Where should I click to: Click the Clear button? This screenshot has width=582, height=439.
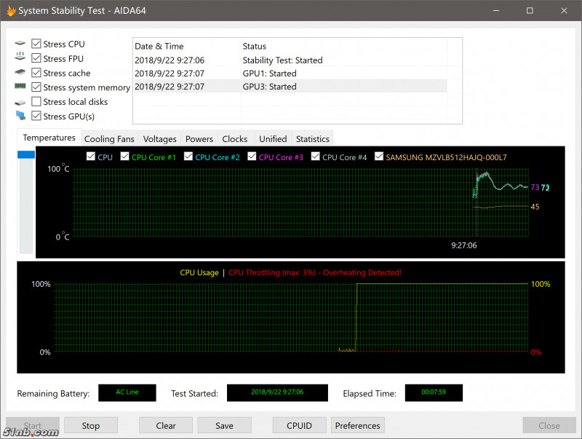click(166, 425)
